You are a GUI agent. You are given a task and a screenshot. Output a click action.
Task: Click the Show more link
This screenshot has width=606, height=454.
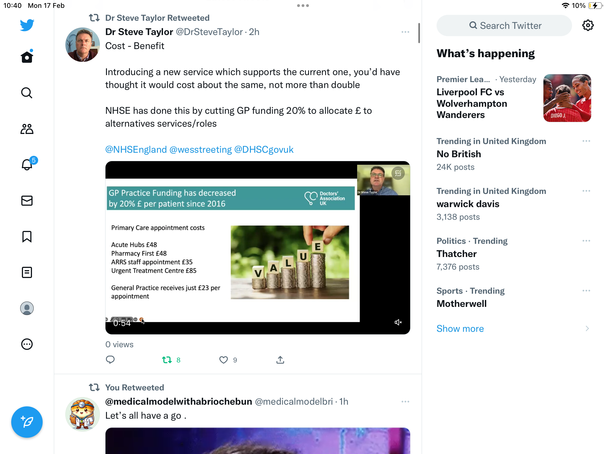pyautogui.click(x=460, y=328)
